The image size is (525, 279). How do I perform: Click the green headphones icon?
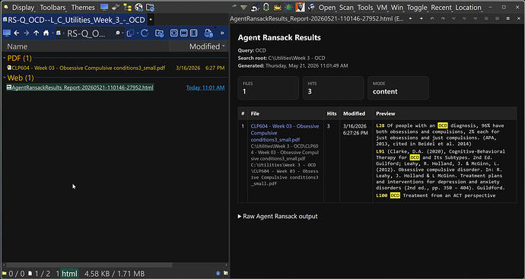[266, 7]
